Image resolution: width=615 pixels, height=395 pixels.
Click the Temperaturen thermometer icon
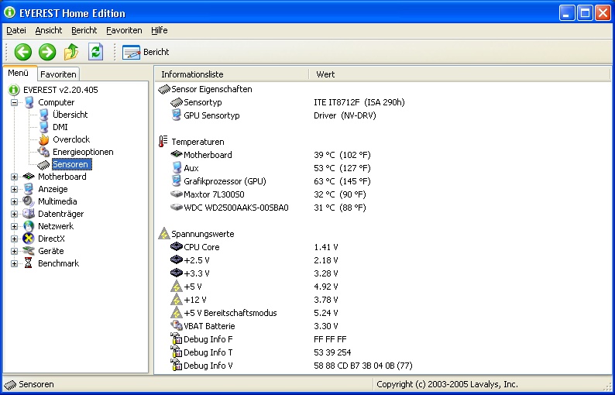(163, 142)
